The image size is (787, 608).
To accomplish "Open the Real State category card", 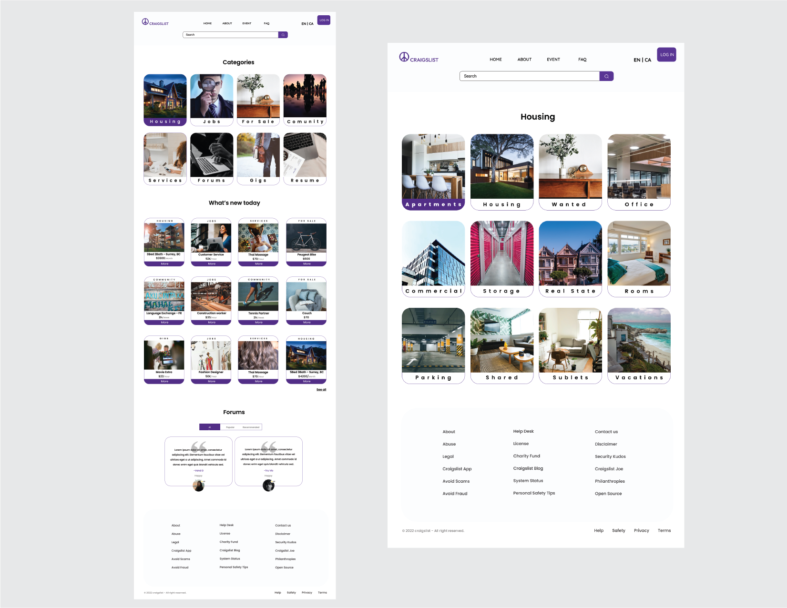I will click(571, 259).
